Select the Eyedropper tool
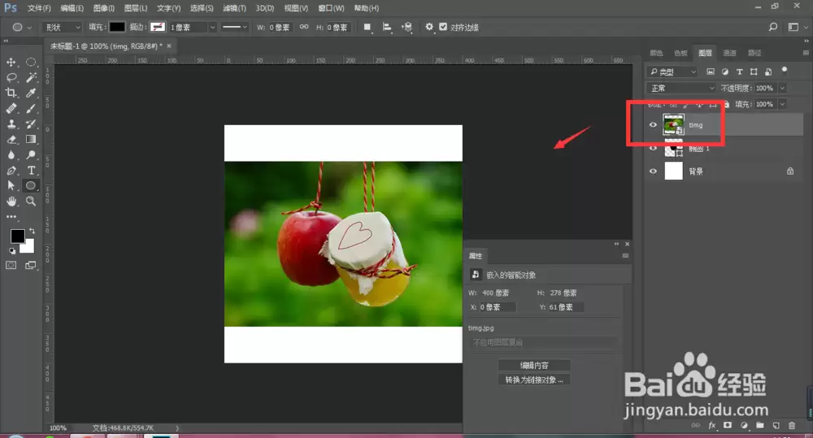Image resolution: width=813 pixels, height=438 pixels. tap(31, 93)
